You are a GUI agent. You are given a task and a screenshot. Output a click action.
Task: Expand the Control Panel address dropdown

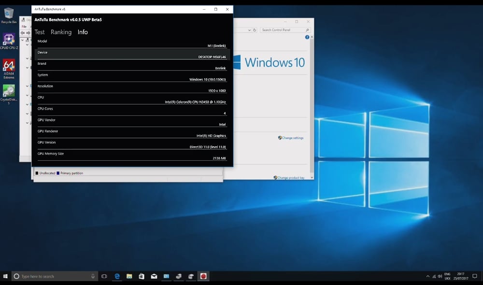coord(249,30)
